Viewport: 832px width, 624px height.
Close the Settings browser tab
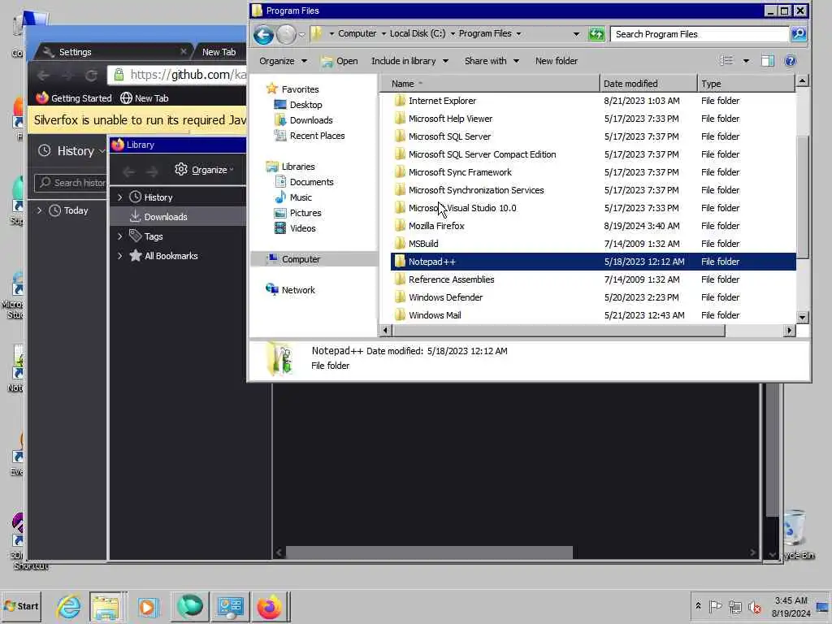(183, 51)
